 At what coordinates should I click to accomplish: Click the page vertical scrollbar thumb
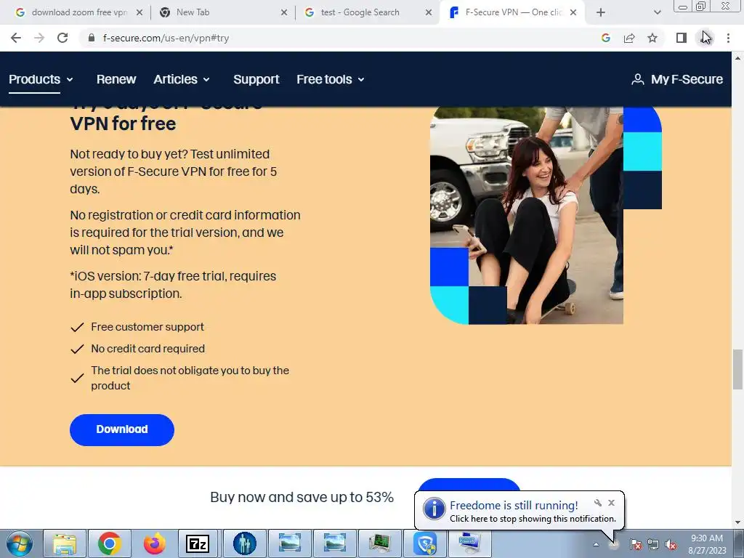point(737,368)
